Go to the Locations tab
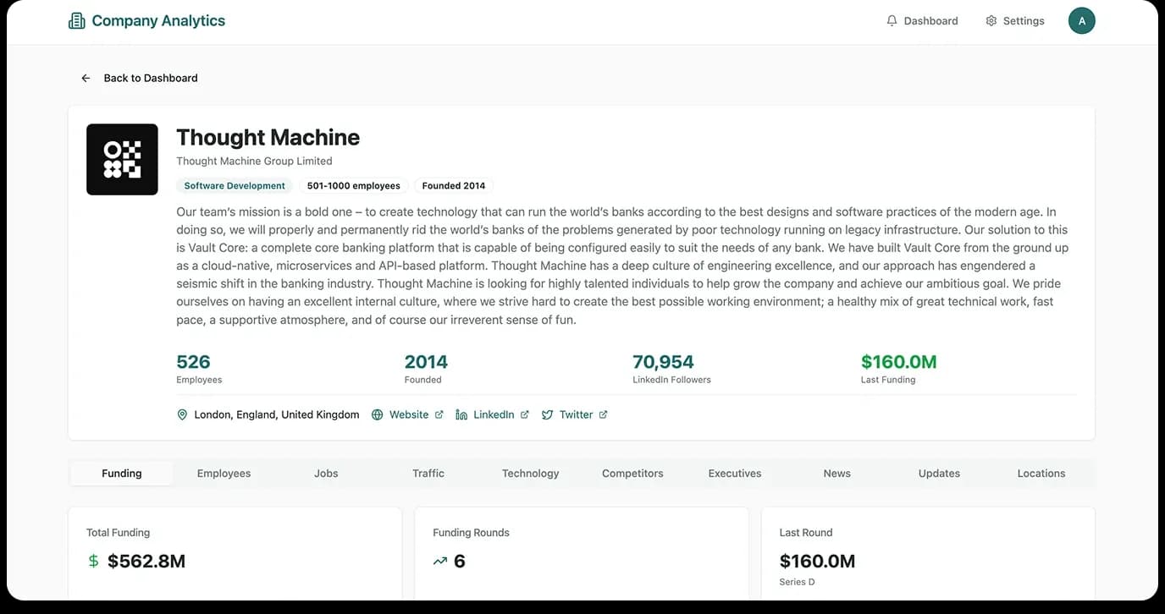Screen dimensions: 1165x614 [x=1041, y=474]
